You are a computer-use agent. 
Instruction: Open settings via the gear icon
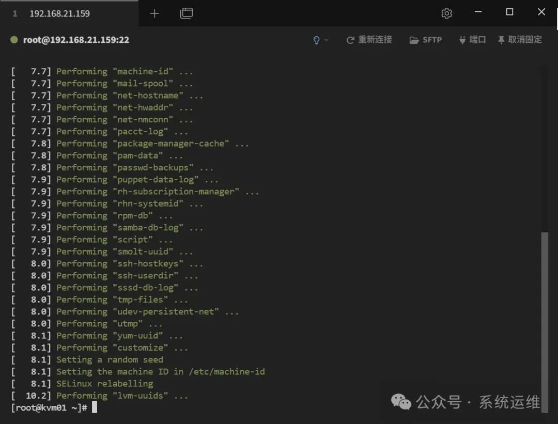tap(447, 13)
